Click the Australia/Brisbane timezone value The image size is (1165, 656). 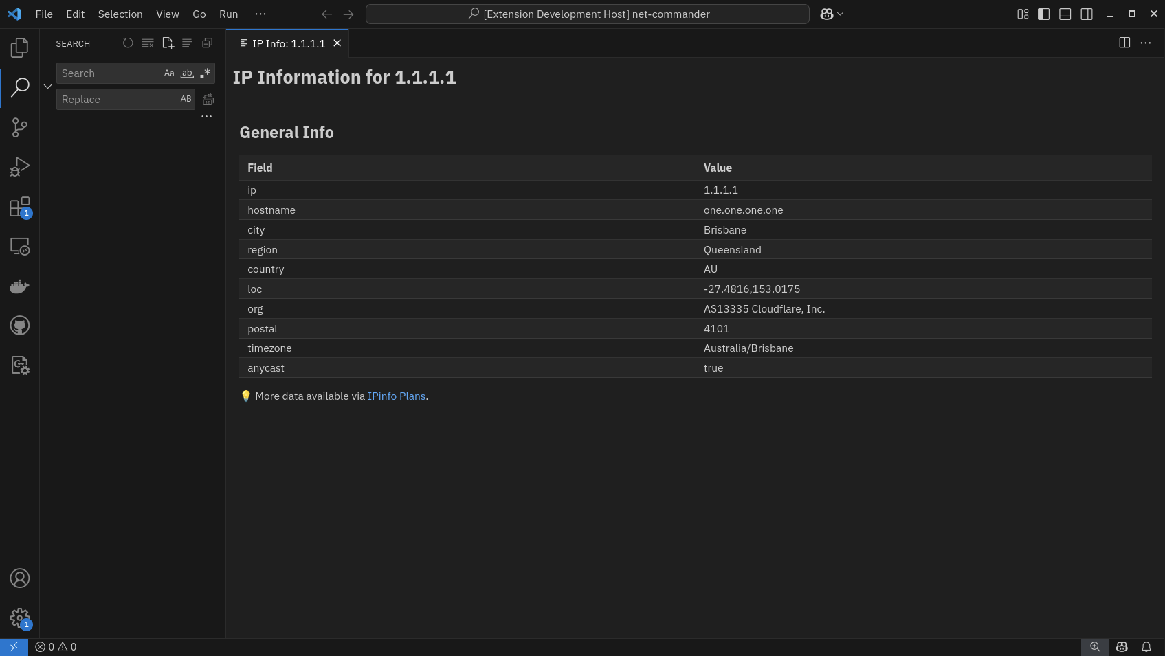pyautogui.click(x=748, y=348)
